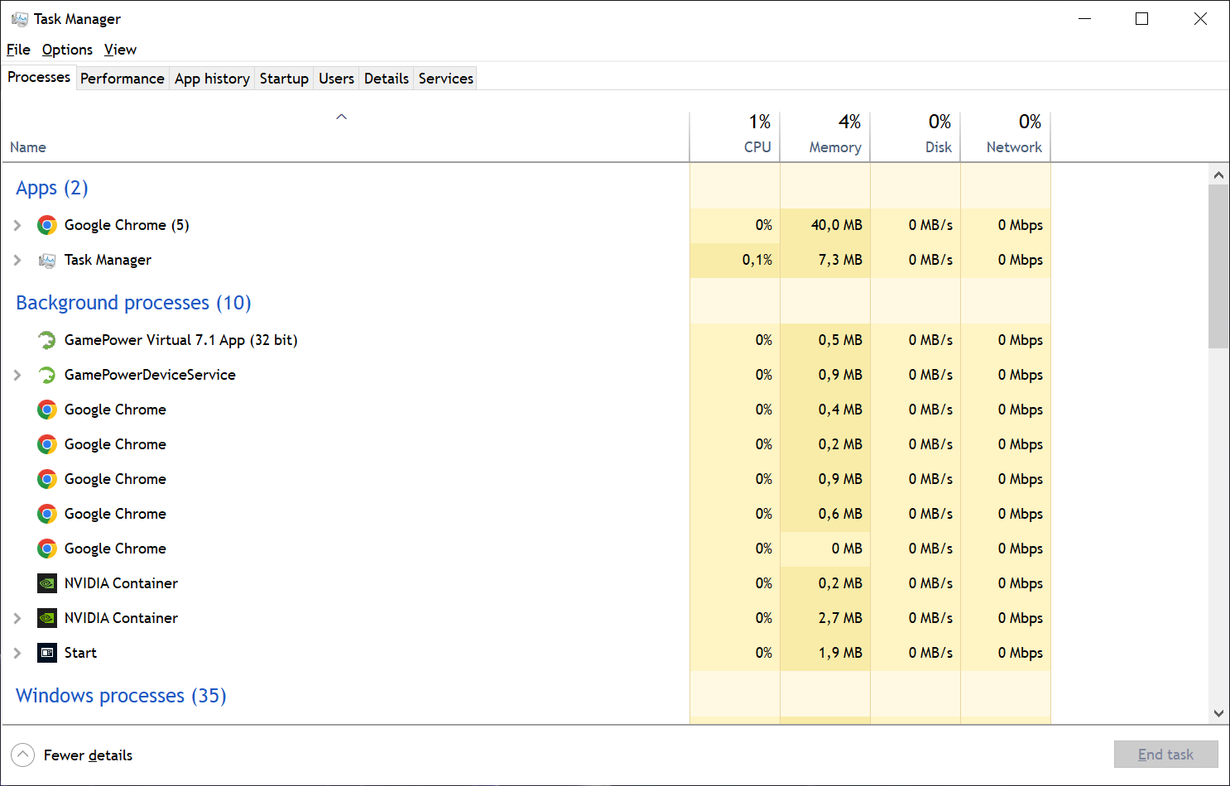Click the vertical scrollbar thumb
The height and width of the screenshot is (786, 1230).
pos(1218,266)
